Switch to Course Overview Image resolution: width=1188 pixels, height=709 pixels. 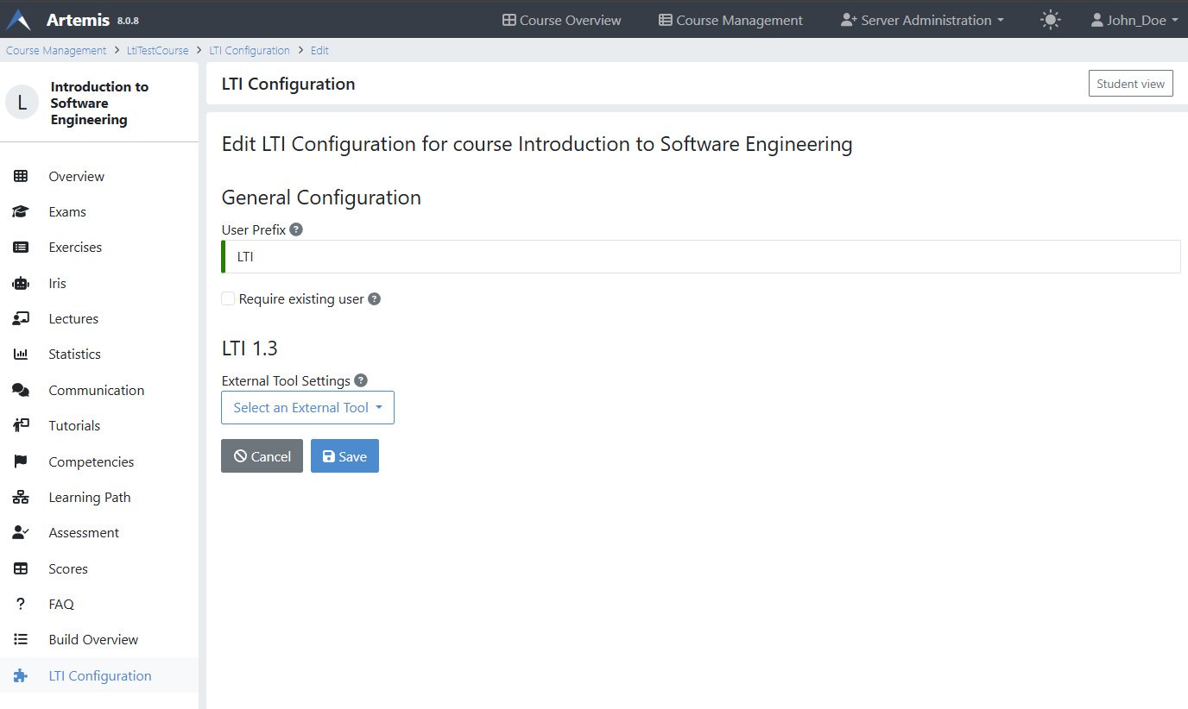[561, 19]
